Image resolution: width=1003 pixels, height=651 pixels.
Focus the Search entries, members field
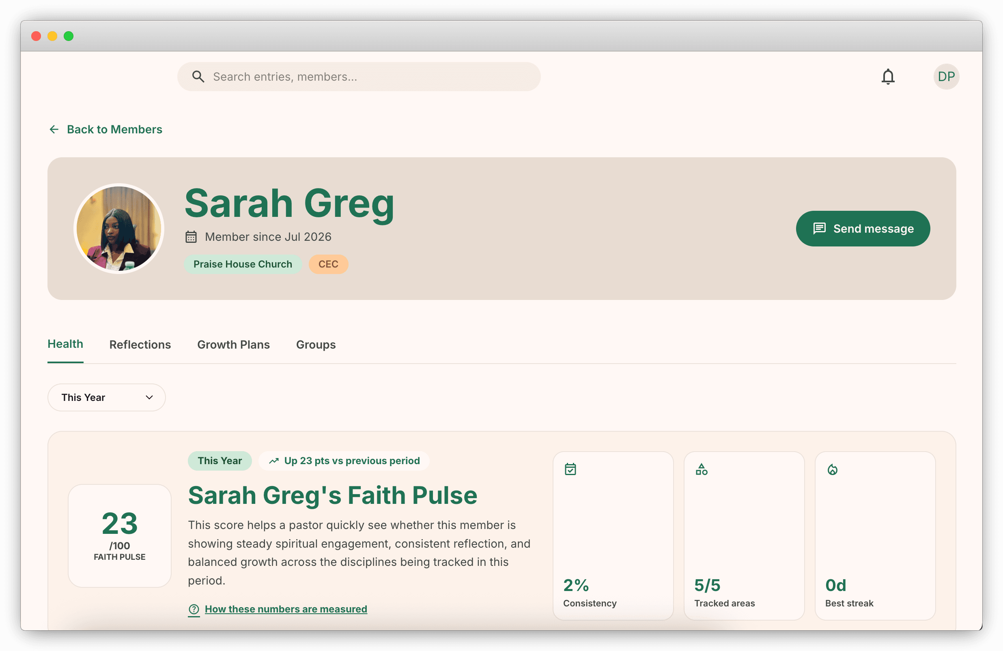359,77
